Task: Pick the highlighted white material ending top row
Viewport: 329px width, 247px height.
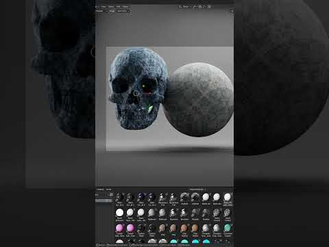Action: pyautogui.click(x=228, y=197)
